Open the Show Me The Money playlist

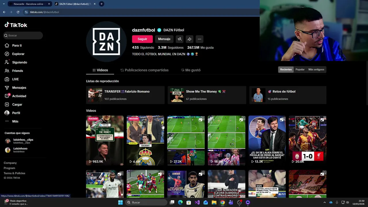pyautogui.click(x=207, y=95)
